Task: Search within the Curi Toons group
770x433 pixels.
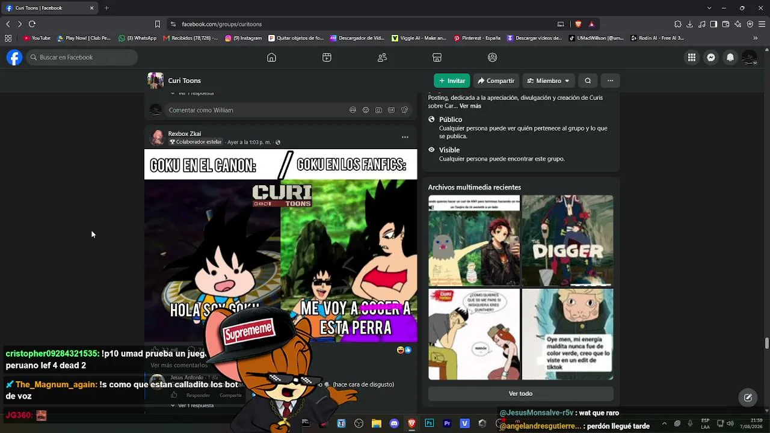Action: [588, 81]
